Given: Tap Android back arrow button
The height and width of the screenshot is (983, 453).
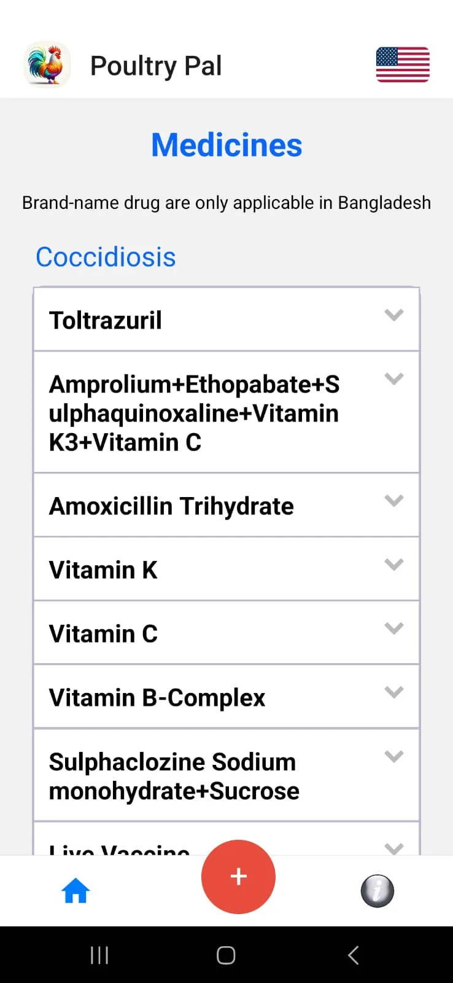Looking at the screenshot, I should [x=353, y=955].
